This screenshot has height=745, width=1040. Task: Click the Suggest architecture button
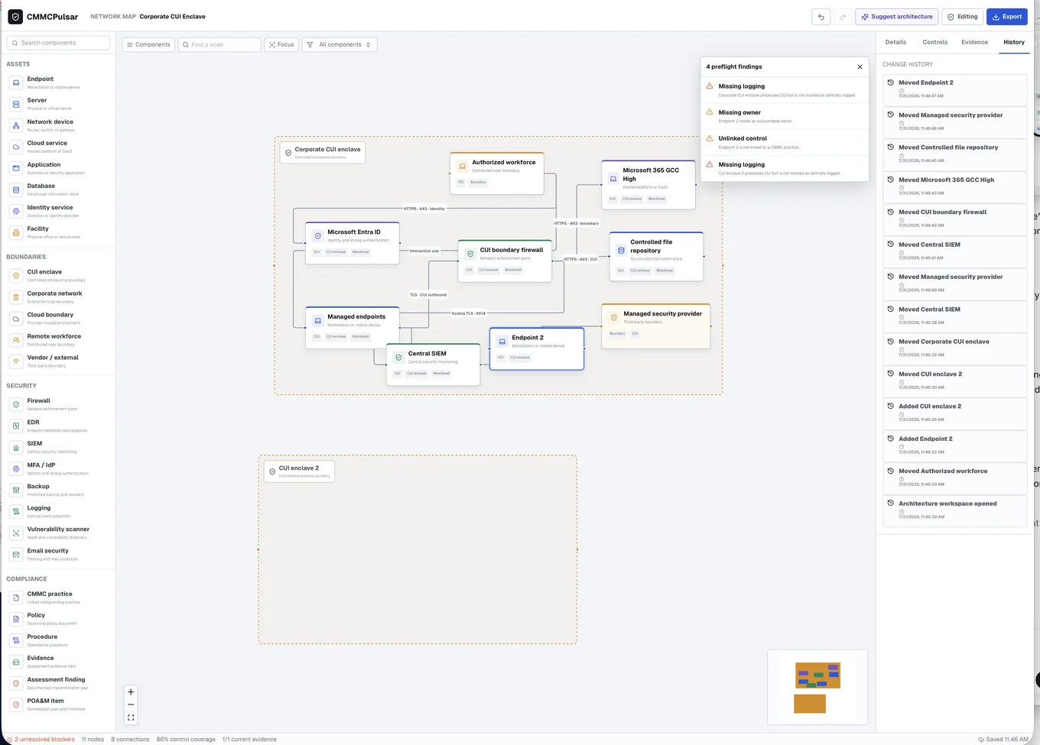click(x=897, y=17)
